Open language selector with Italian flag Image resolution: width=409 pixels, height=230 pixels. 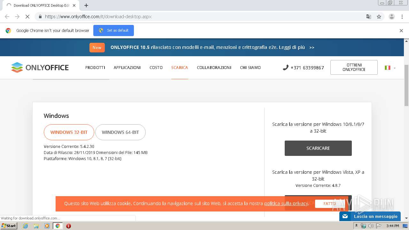coord(390,68)
